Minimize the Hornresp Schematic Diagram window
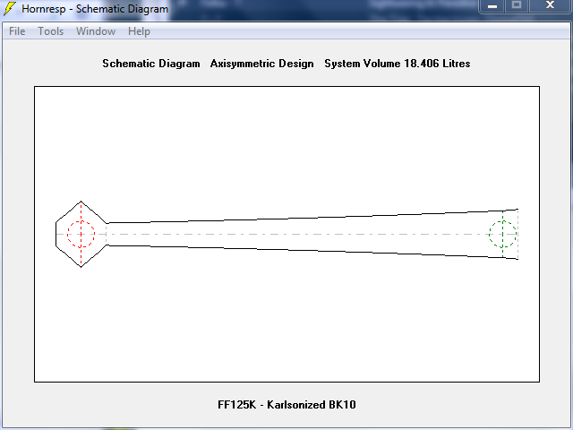The image size is (573, 430). tap(492, 6)
